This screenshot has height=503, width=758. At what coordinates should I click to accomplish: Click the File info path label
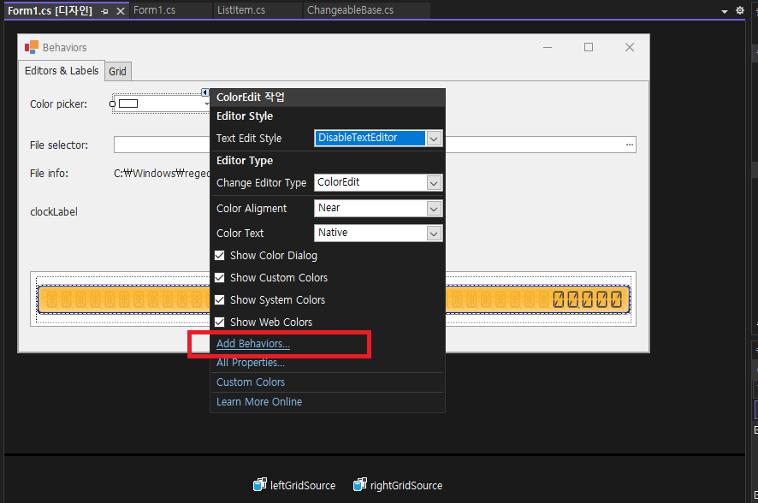[162, 174]
